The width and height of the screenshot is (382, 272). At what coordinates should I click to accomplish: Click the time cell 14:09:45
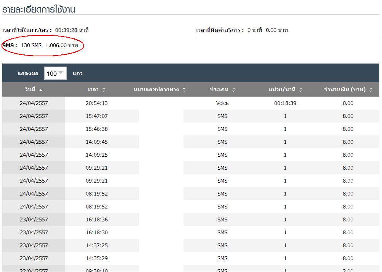(96, 142)
